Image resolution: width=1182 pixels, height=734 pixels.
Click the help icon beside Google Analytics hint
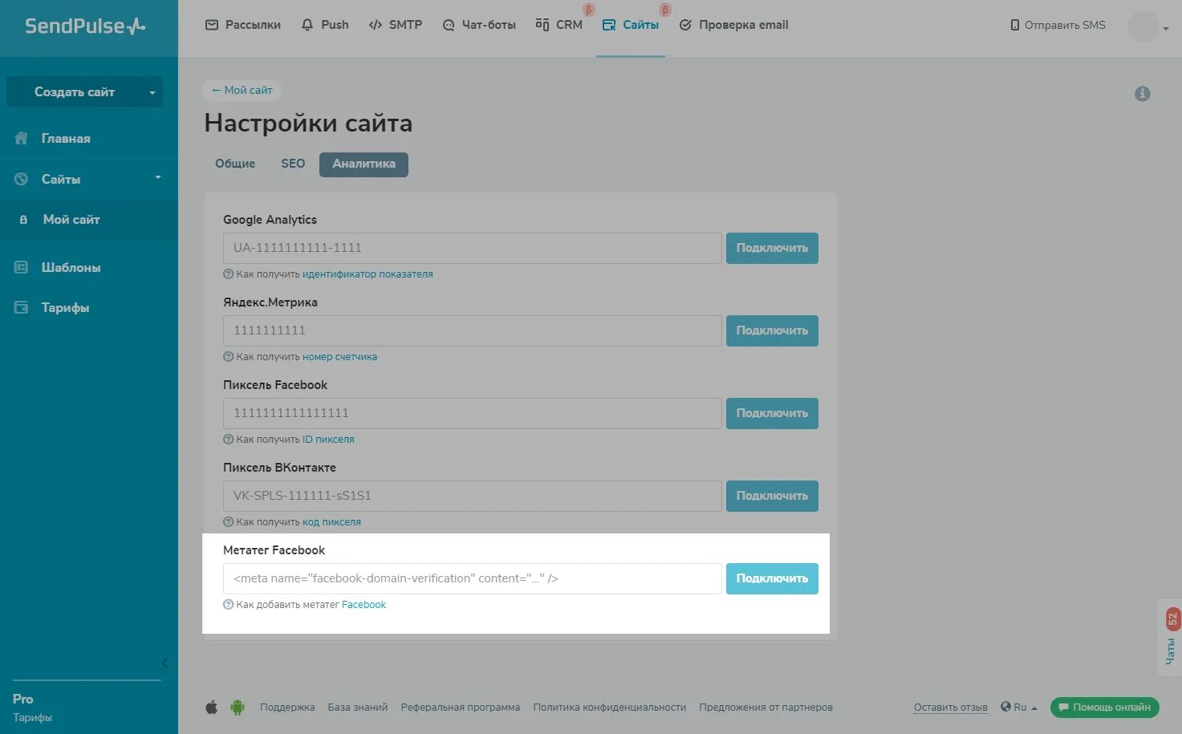click(228, 274)
